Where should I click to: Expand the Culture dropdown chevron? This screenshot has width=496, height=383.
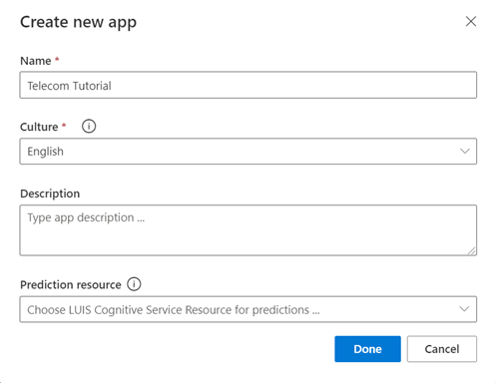465,152
